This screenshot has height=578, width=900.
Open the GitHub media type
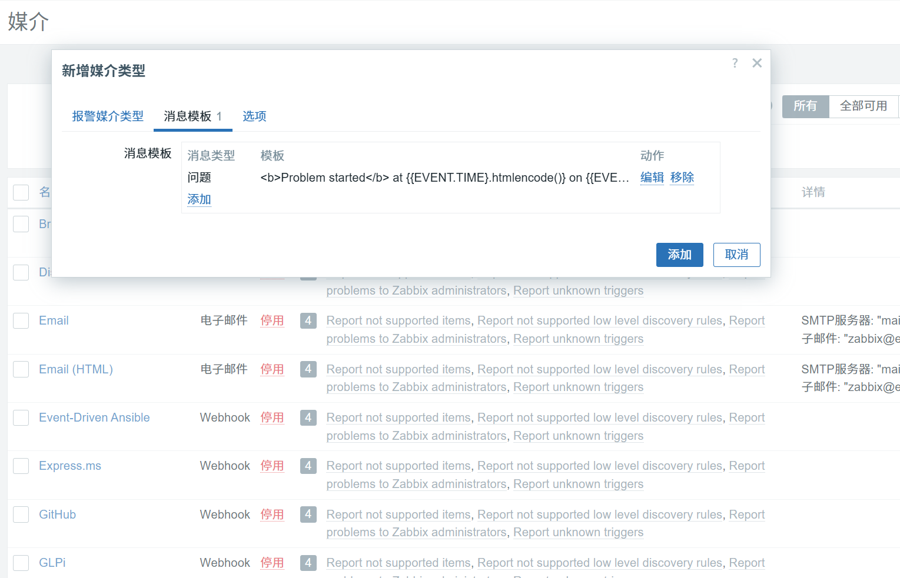coord(57,514)
